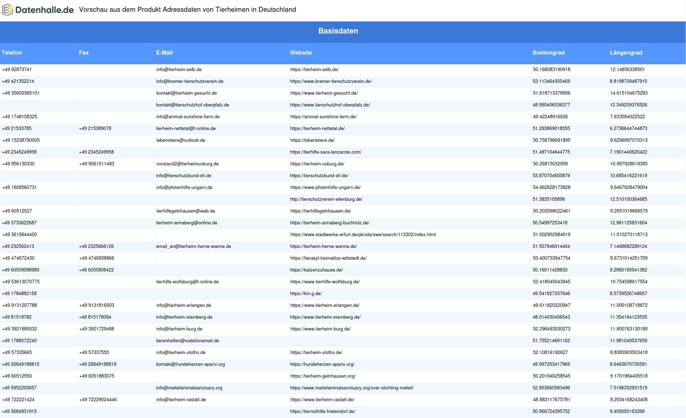This screenshot has height=418, width=686.
Task: Select the Fax column header
Action: pyautogui.click(x=84, y=53)
